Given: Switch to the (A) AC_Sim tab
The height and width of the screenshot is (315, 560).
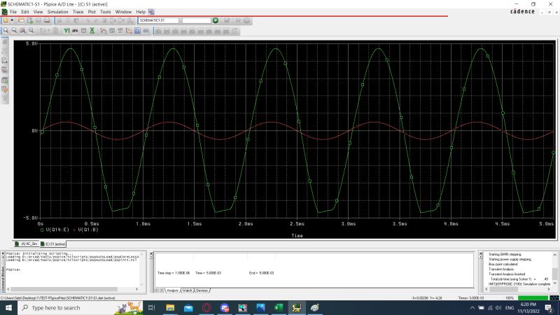Looking at the screenshot, I should pyautogui.click(x=27, y=244).
